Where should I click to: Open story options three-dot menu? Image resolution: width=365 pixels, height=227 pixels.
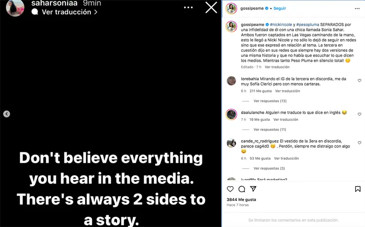188,7
